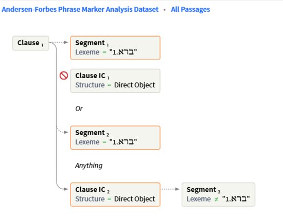This screenshot has width=283, height=218.
Task: Click Lexeme value in Segment 3
Action: [236, 199]
